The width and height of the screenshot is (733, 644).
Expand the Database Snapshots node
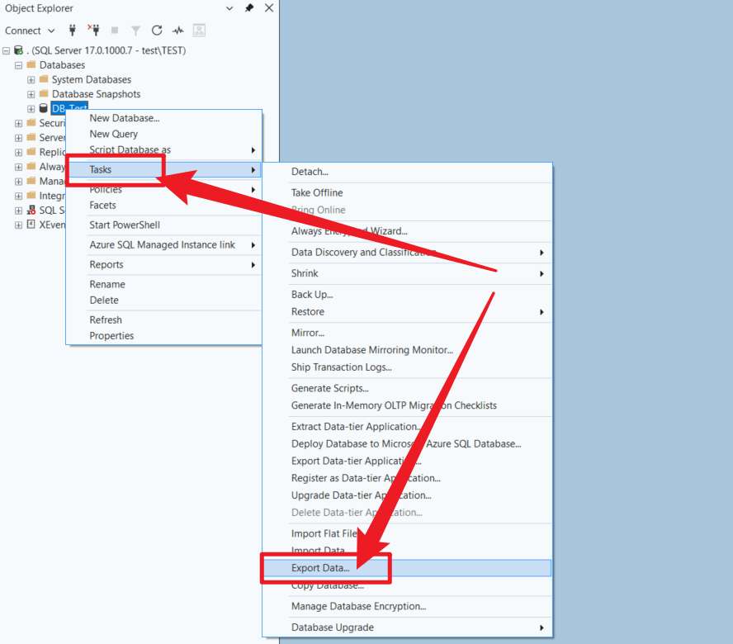(31, 94)
